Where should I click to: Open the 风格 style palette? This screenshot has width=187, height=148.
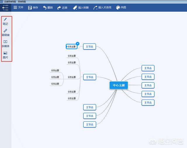click(x=121, y=7)
